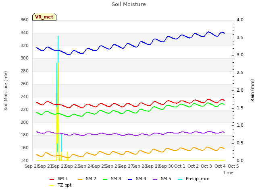The height and width of the screenshot is (193, 258).
Task: Click the blue SM 4 line end point
Action: tap(224, 33)
